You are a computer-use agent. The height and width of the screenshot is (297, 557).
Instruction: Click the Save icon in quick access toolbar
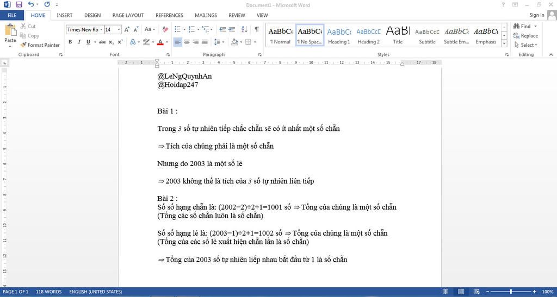[x=19, y=4]
